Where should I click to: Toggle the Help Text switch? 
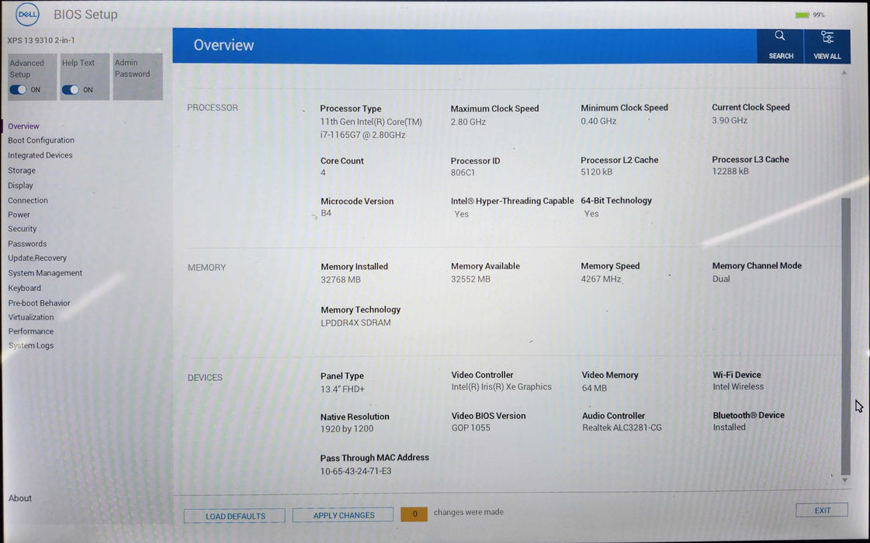click(x=71, y=90)
